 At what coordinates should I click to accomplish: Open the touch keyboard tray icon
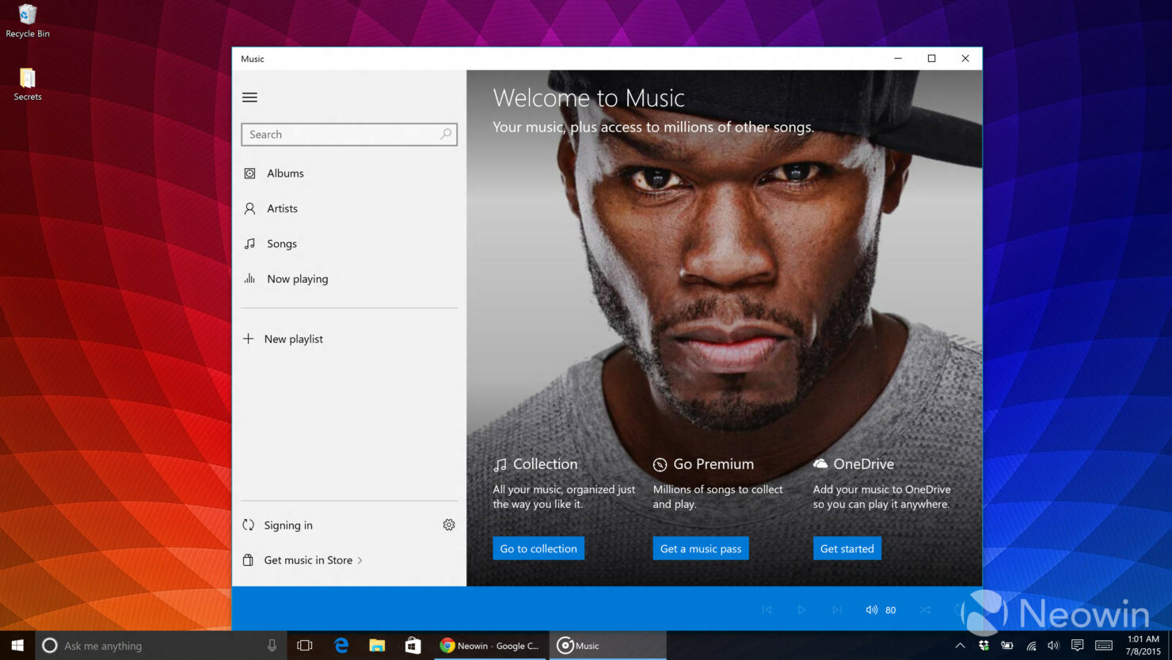point(1103,646)
